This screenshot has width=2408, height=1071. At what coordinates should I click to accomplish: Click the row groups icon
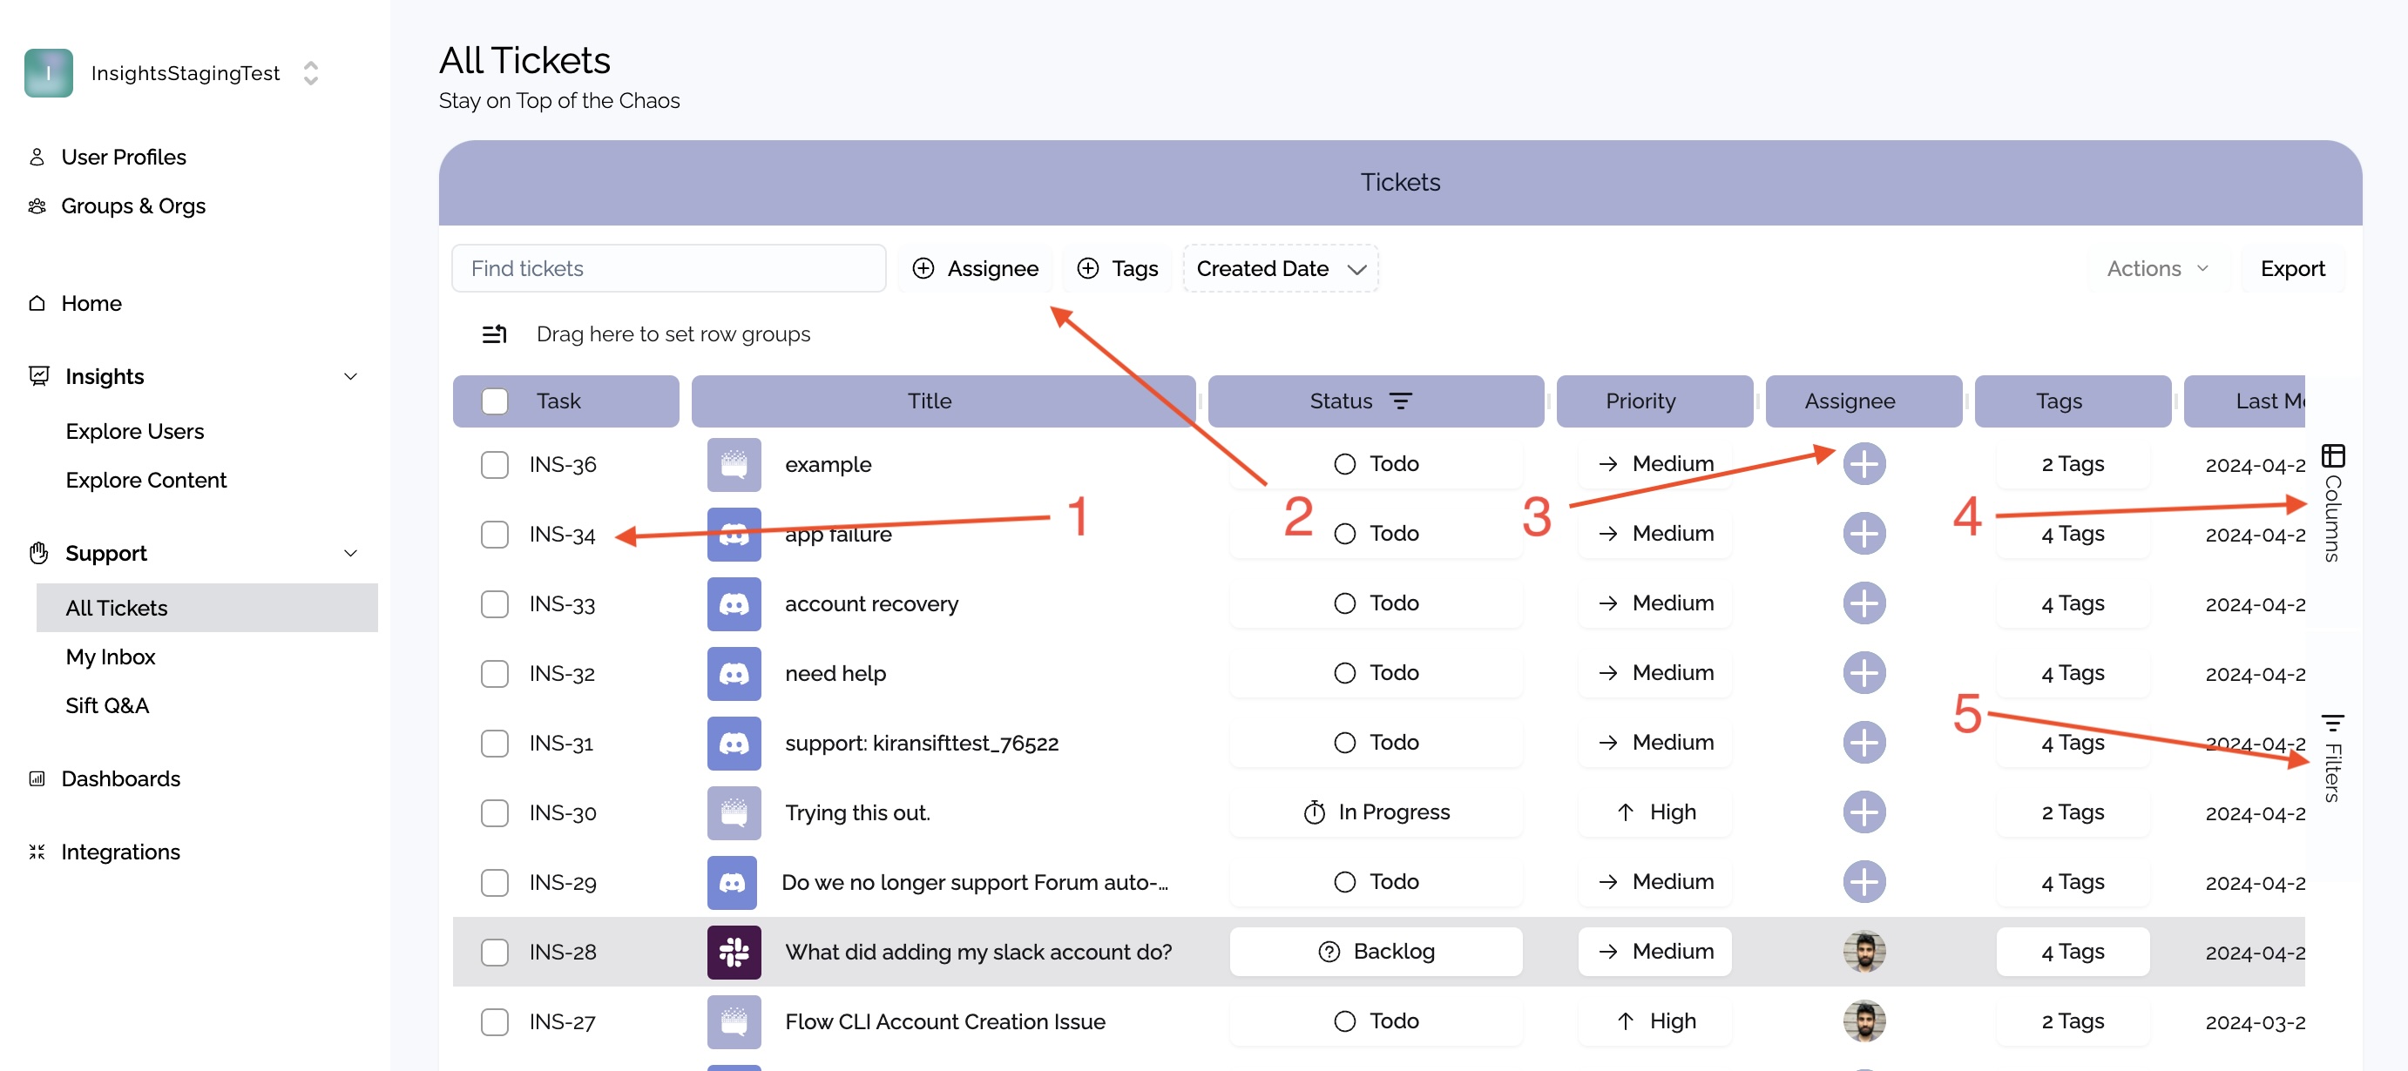coord(495,333)
